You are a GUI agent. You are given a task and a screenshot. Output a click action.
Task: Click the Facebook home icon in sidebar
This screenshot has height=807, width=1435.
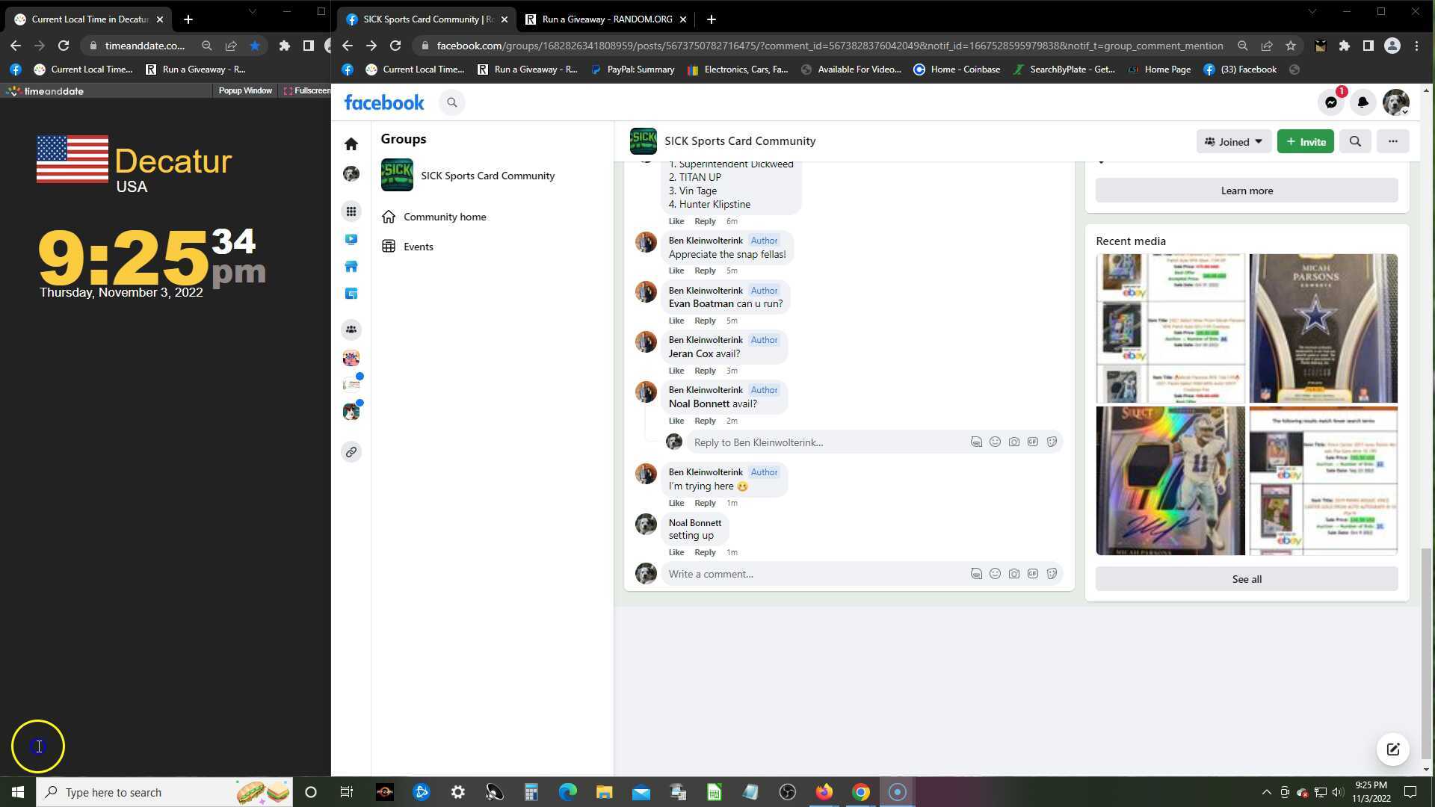pos(351,143)
